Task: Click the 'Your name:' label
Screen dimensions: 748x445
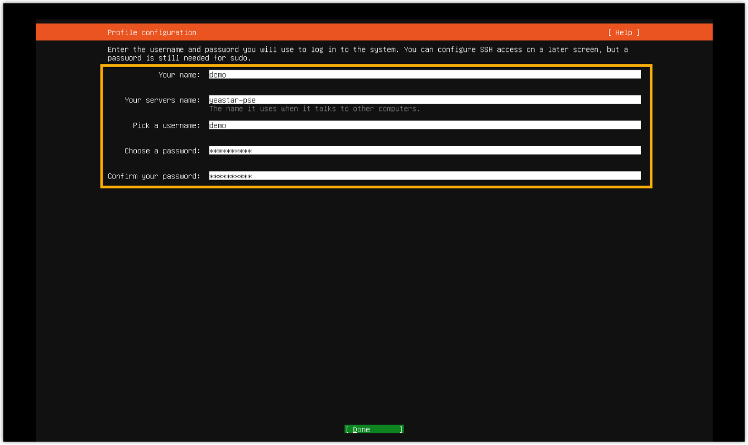Action: pyautogui.click(x=179, y=75)
